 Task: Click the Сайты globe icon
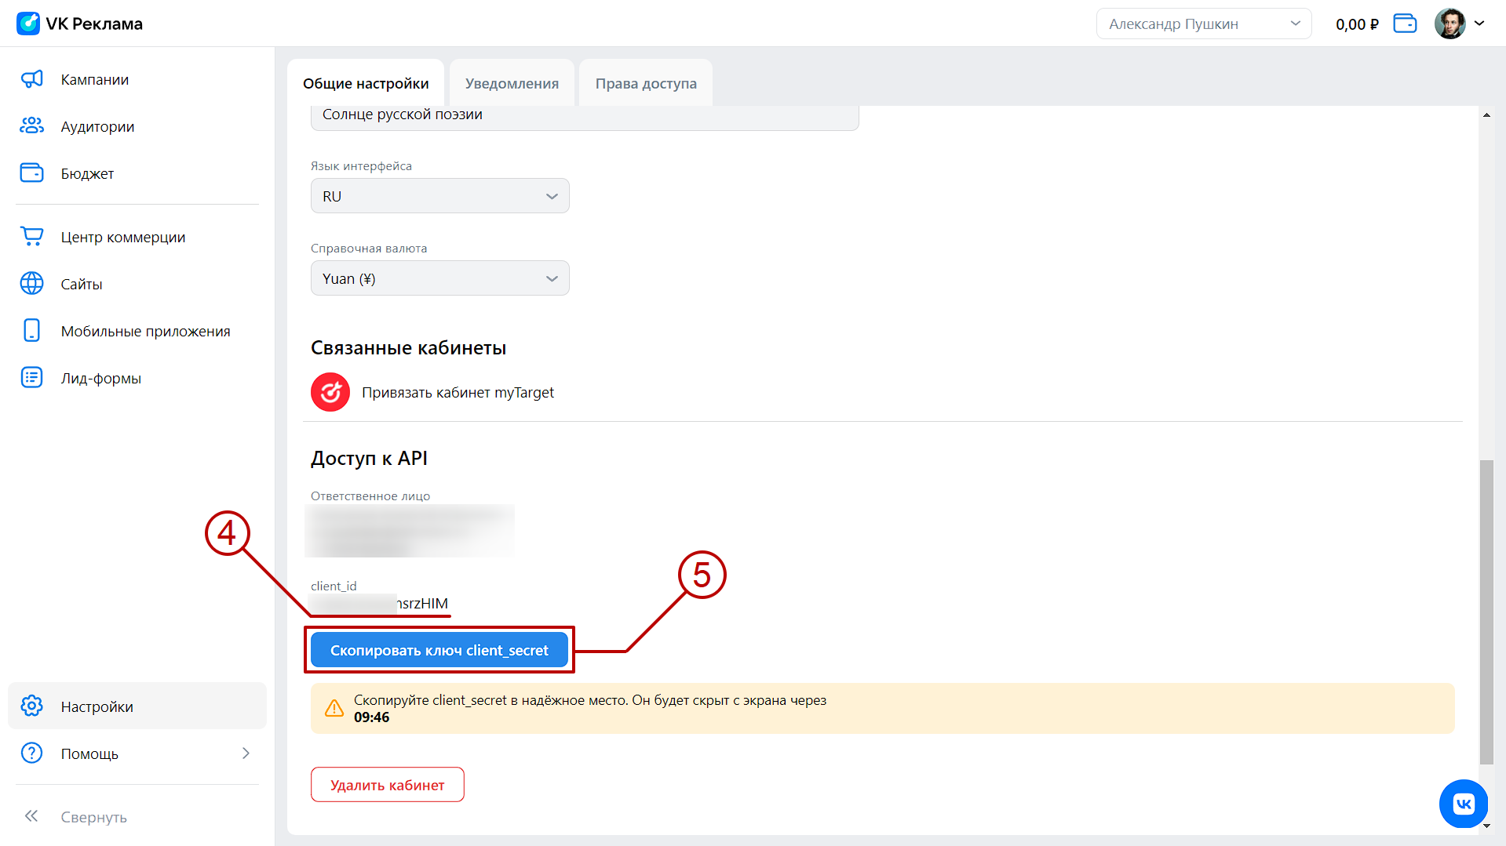point(31,284)
